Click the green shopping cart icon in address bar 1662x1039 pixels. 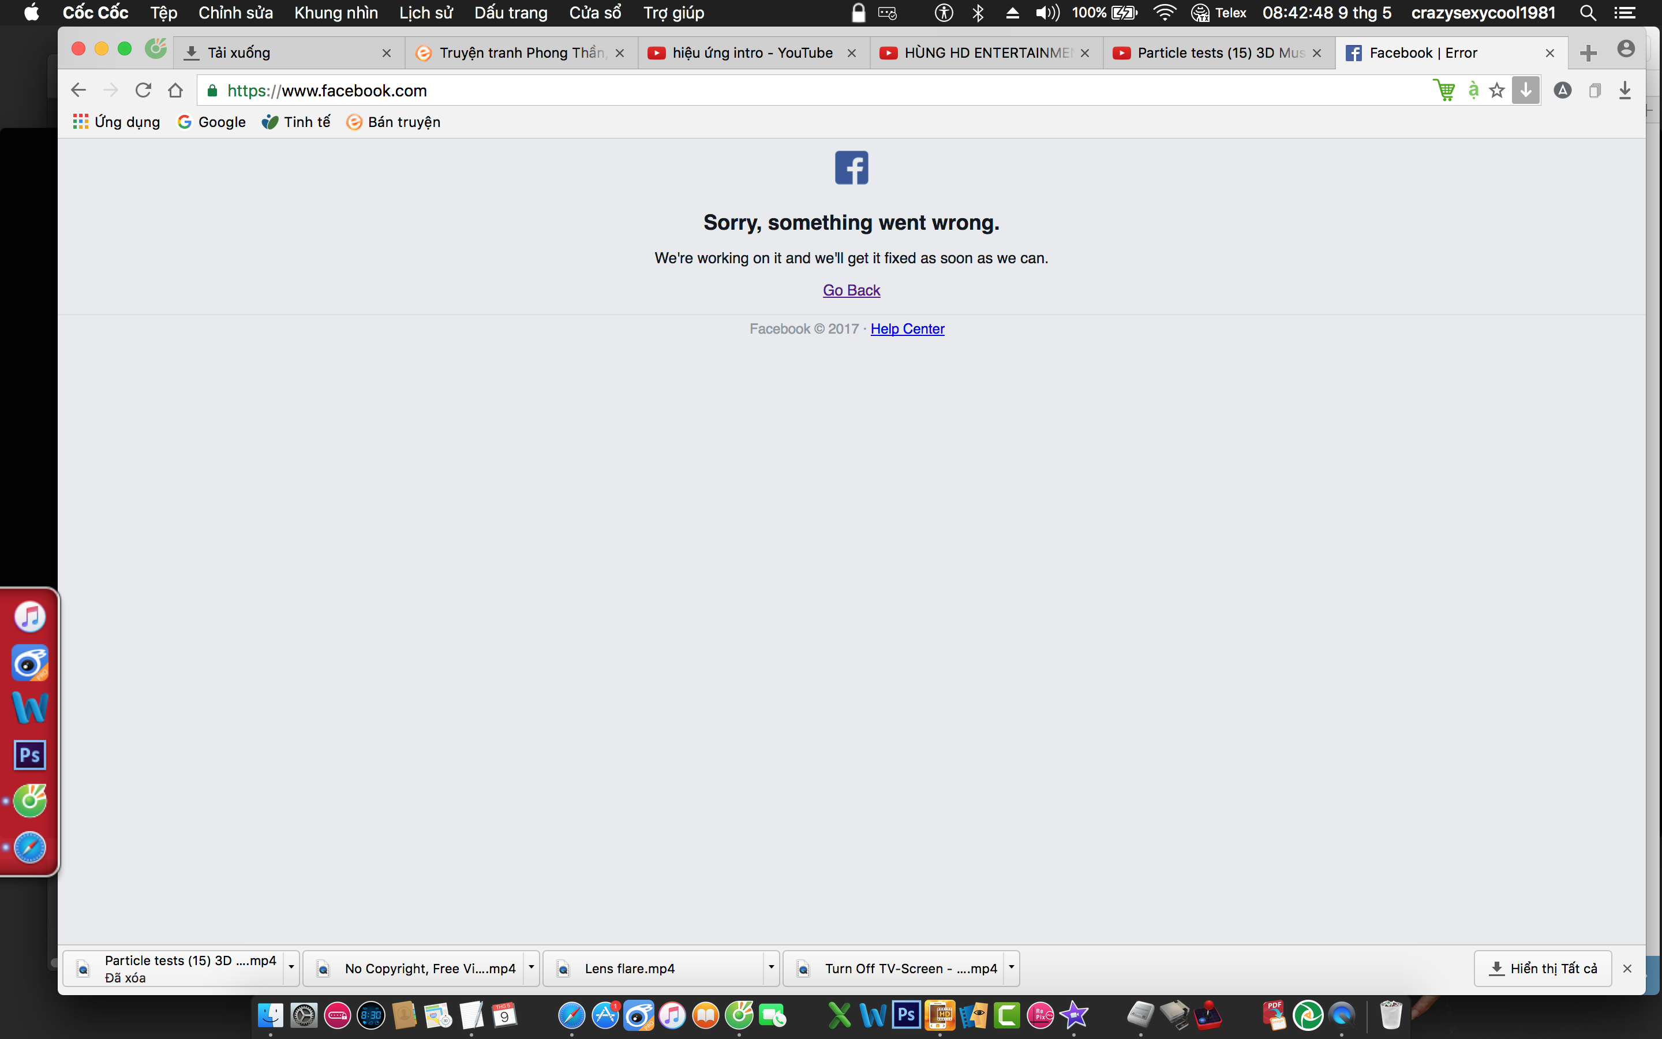click(x=1444, y=90)
